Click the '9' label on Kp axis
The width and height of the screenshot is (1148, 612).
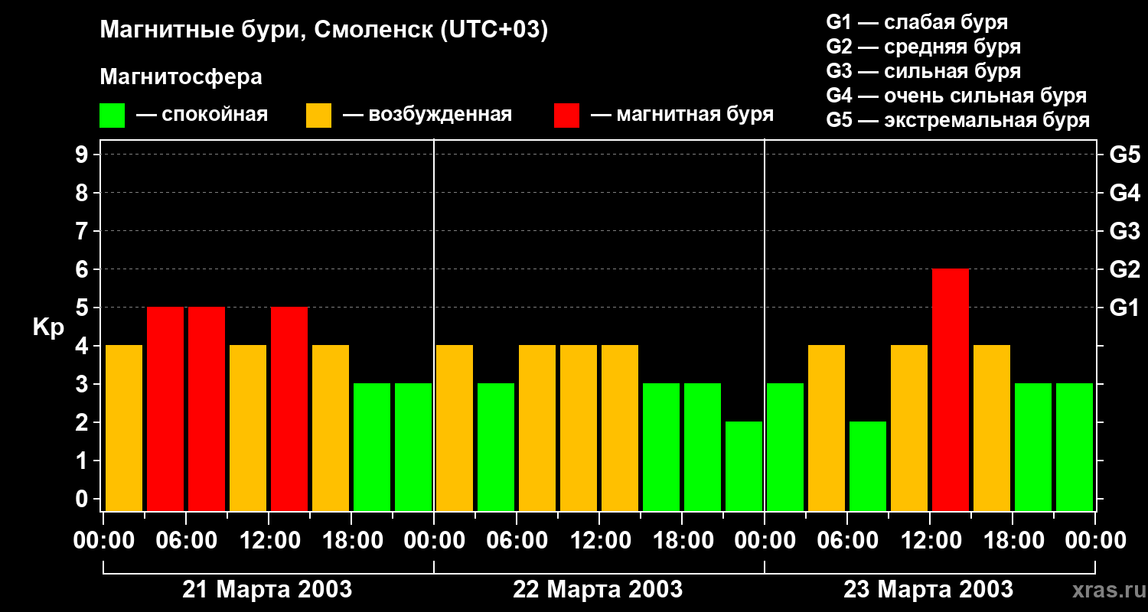pyautogui.click(x=83, y=155)
